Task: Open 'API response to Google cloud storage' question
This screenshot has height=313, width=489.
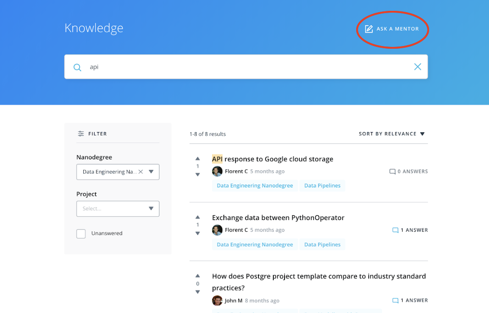Action: click(x=272, y=159)
